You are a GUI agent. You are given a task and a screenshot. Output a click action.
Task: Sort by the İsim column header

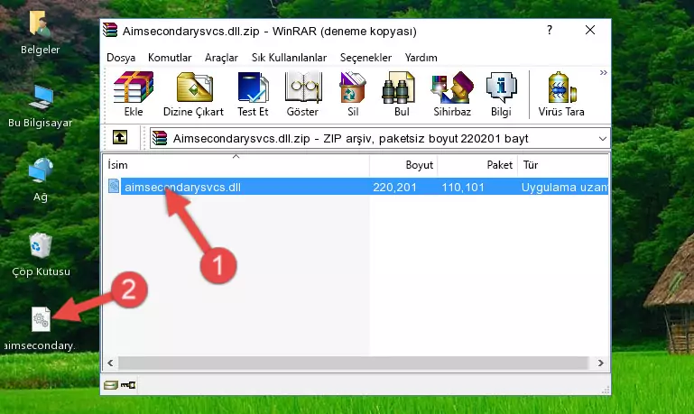pos(236,165)
